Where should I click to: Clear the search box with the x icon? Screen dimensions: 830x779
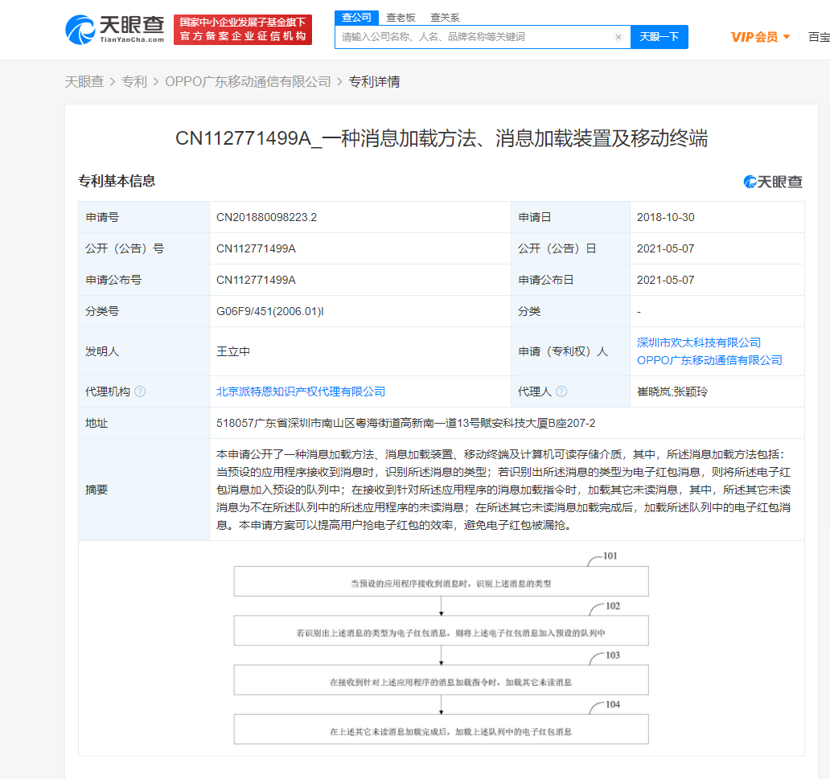tap(618, 37)
